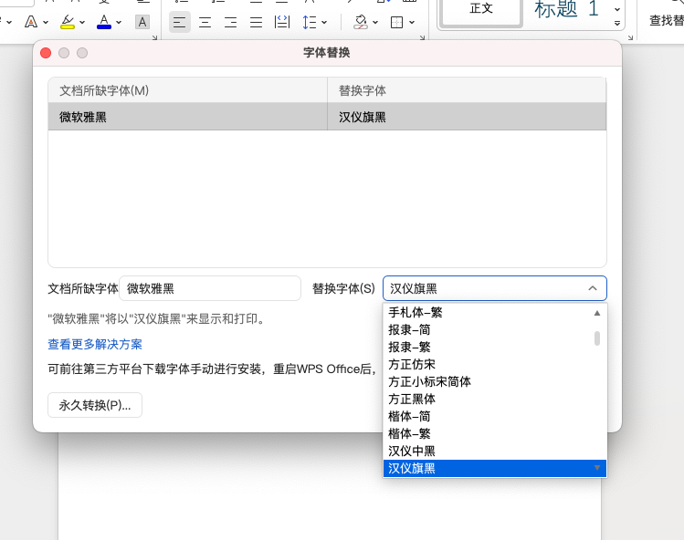Image resolution: width=684 pixels, height=540 pixels.
Task: Click the 永久转换(P)... button
Action: 95,405
